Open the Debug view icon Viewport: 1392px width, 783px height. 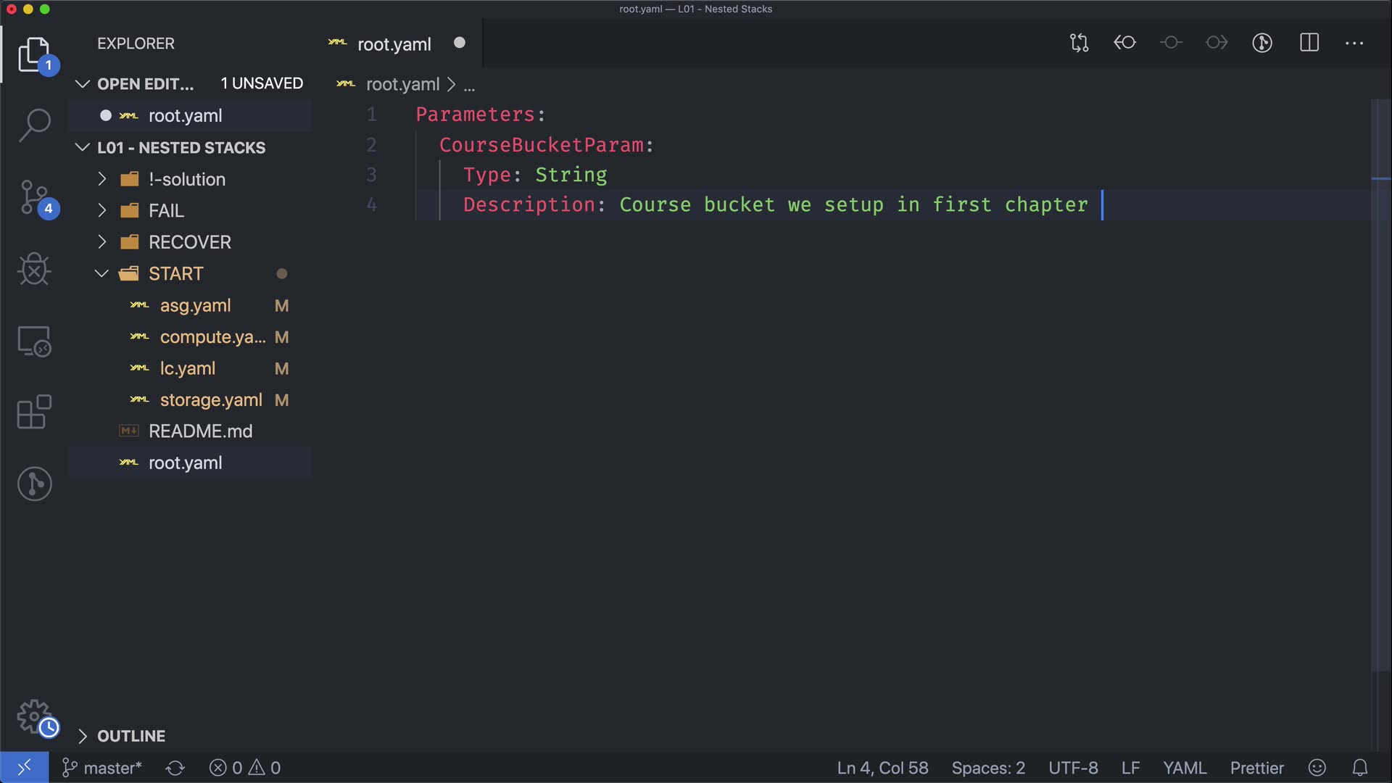[34, 269]
